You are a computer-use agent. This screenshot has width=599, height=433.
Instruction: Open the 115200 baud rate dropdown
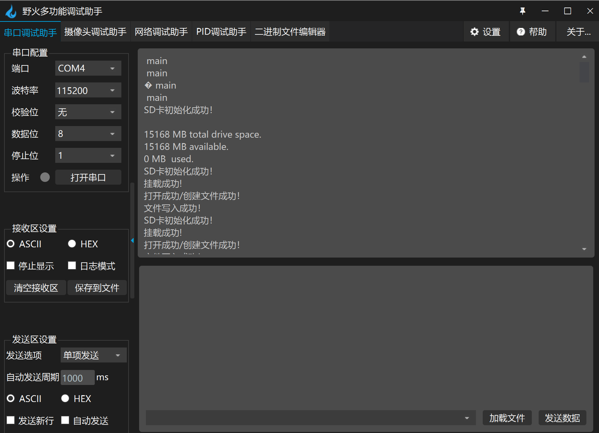pos(88,90)
